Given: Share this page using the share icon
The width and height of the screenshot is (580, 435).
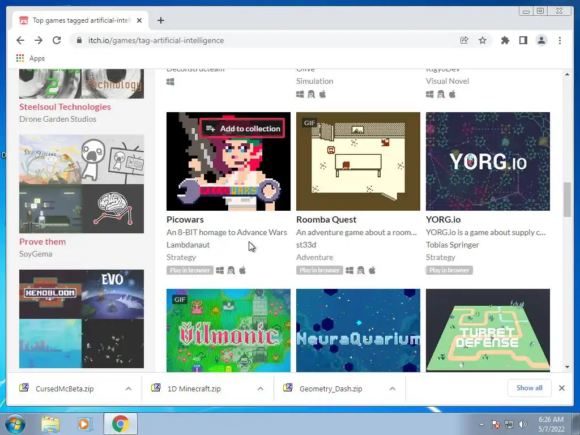Looking at the screenshot, I should click(464, 40).
